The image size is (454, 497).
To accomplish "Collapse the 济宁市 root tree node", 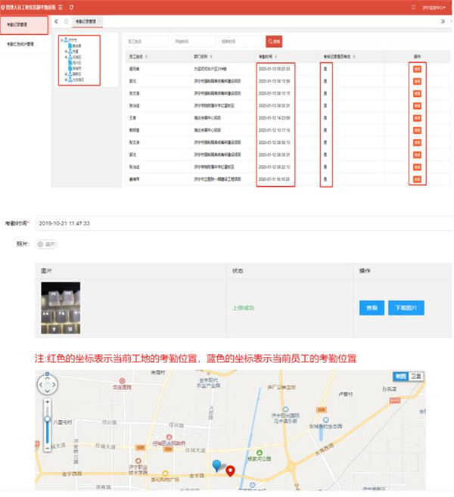I will (61, 40).
